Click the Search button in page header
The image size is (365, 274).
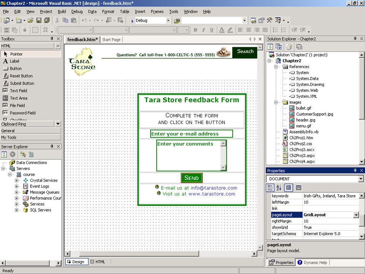(x=245, y=53)
